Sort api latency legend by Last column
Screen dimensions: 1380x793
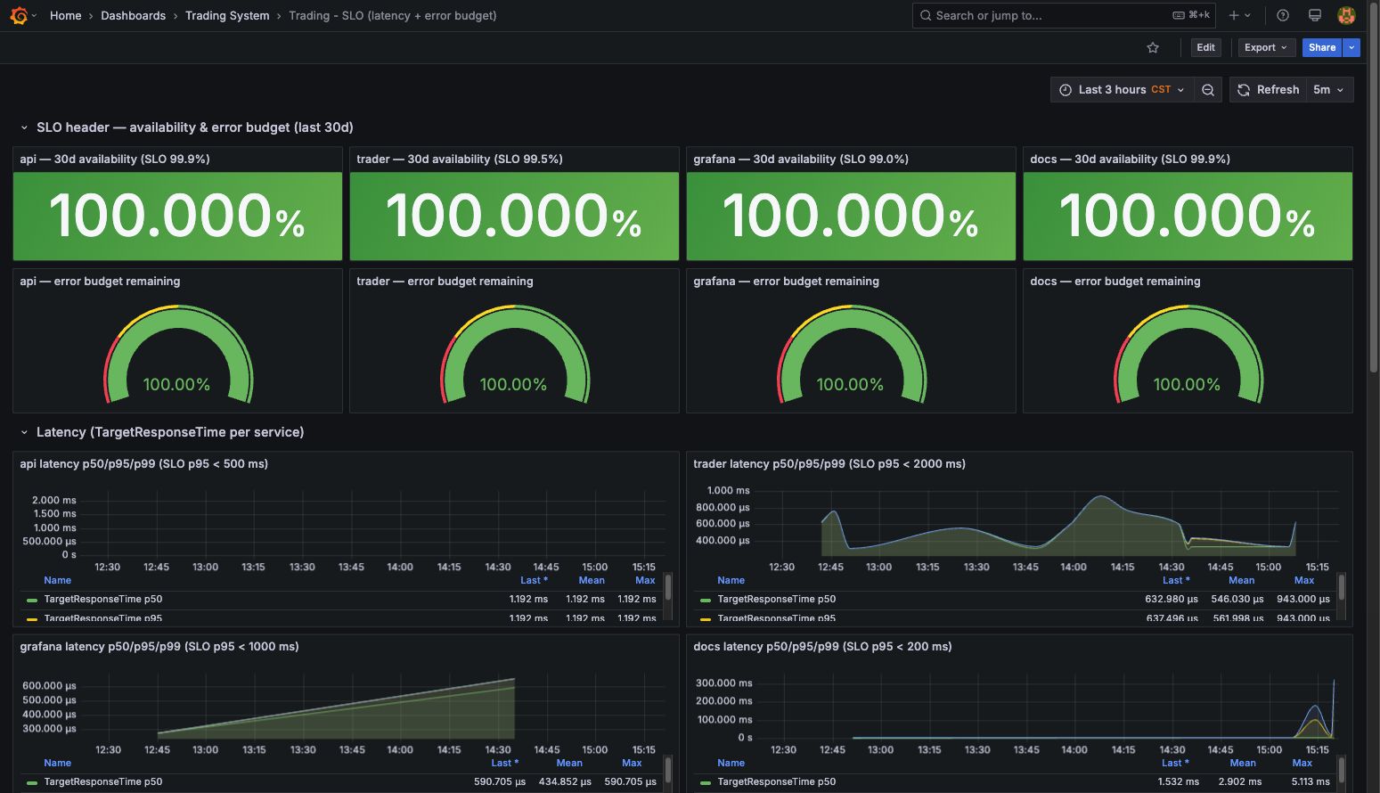pyautogui.click(x=534, y=580)
